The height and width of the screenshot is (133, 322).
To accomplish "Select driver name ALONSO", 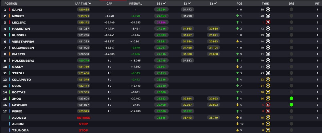I will pos(19,118).
